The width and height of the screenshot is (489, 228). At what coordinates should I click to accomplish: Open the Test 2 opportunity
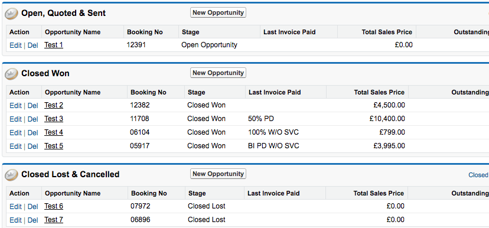(x=54, y=105)
